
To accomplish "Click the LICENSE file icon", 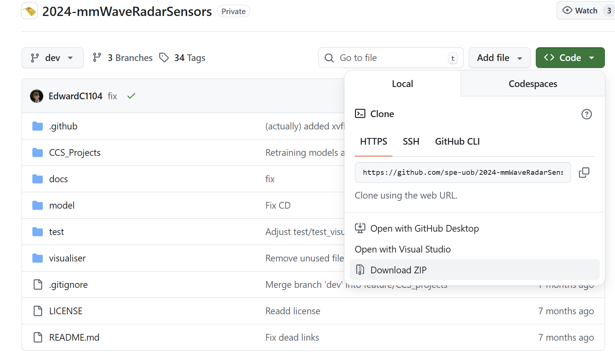I will tap(38, 311).
